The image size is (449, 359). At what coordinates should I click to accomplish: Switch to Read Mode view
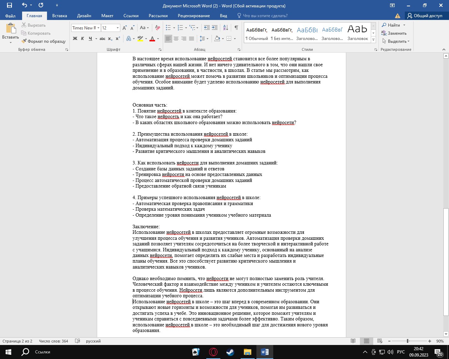(x=353, y=341)
